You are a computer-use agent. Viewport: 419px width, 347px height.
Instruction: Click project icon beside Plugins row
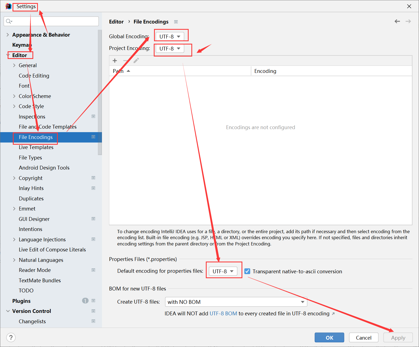(93, 301)
